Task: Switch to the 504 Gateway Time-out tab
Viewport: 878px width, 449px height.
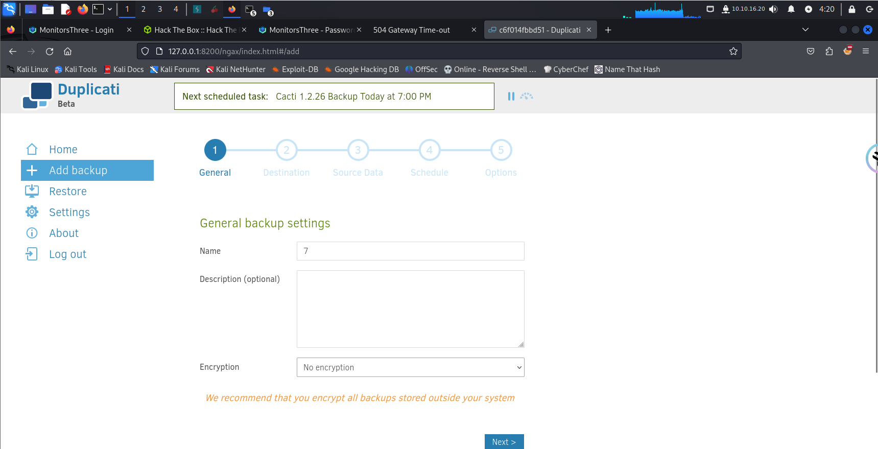Action: (411, 30)
